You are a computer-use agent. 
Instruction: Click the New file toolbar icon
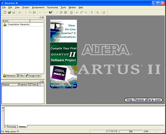5,12
